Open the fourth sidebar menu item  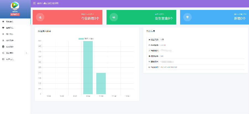10,40
